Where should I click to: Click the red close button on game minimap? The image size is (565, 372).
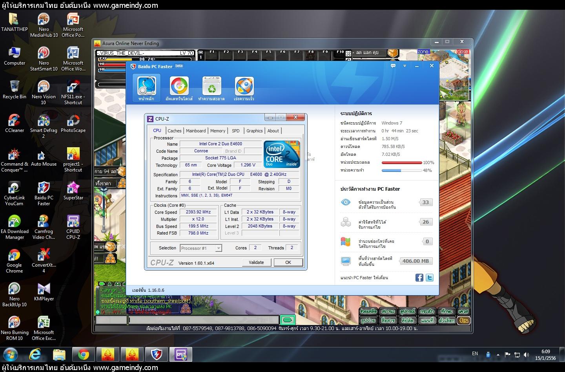(463, 52)
